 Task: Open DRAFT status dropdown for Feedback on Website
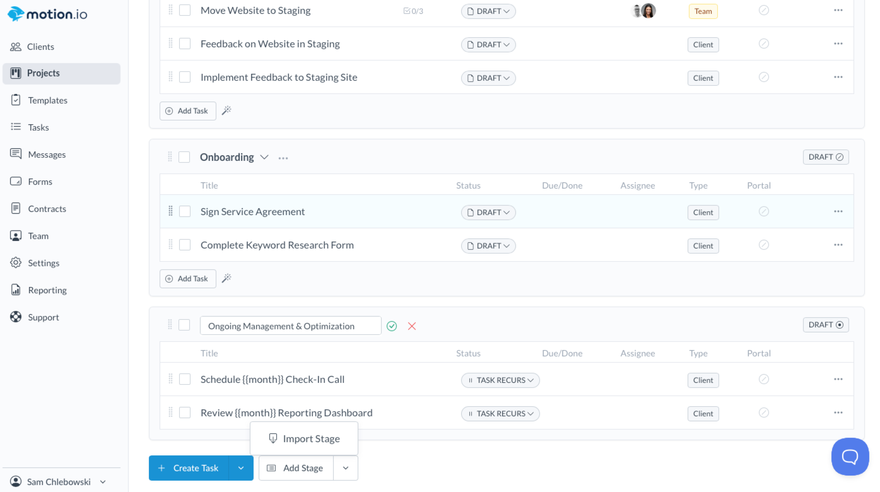488,45
